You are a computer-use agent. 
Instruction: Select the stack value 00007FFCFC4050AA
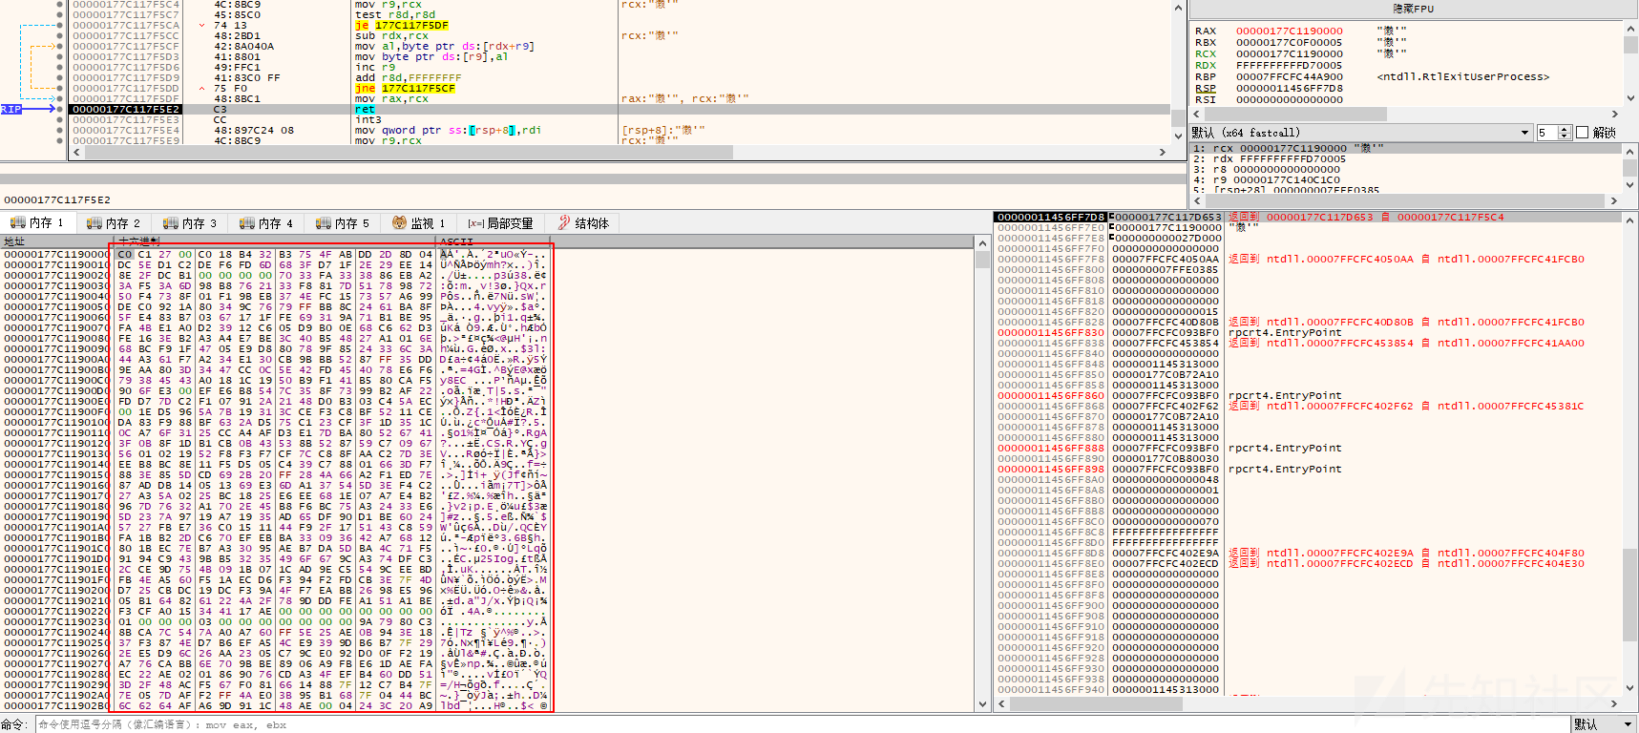[x=1166, y=260]
